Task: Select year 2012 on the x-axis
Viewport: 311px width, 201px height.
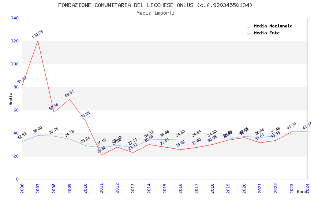Action: [117, 188]
